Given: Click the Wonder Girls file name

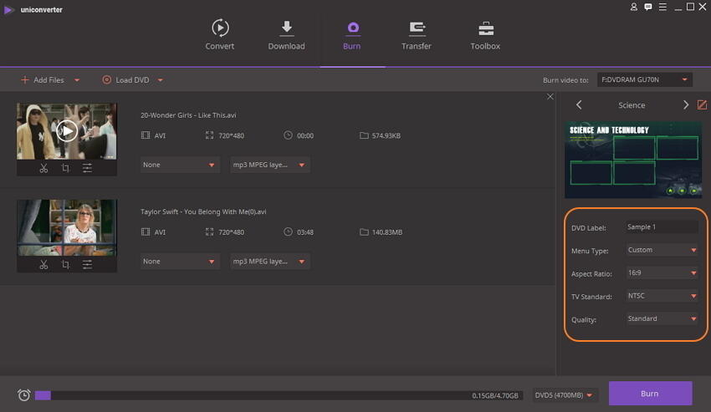Looking at the screenshot, I should click(x=188, y=115).
